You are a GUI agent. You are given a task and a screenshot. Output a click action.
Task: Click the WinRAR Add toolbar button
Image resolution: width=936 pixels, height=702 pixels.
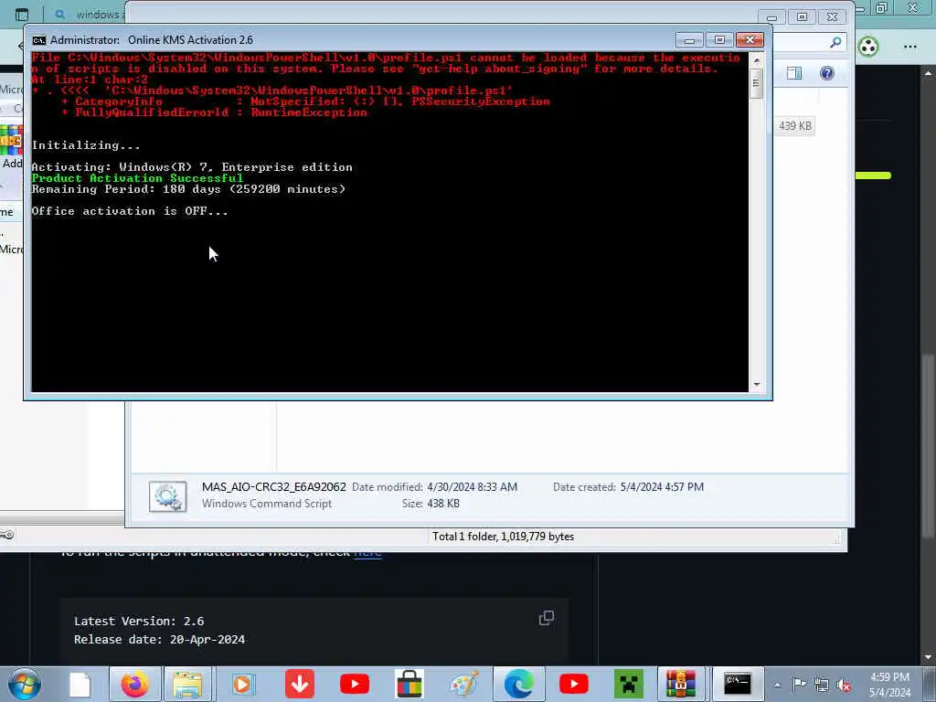click(11, 147)
